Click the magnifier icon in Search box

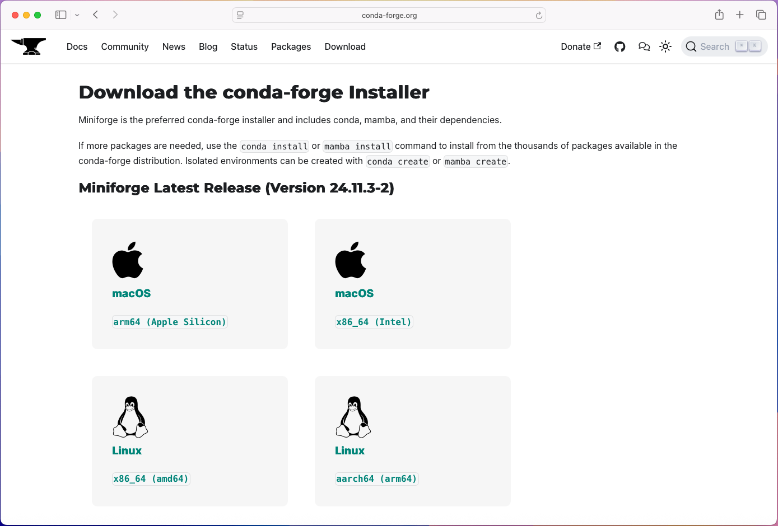click(691, 47)
